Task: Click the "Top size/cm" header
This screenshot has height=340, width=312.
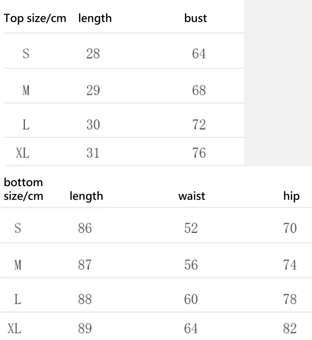Action: click(x=35, y=19)
